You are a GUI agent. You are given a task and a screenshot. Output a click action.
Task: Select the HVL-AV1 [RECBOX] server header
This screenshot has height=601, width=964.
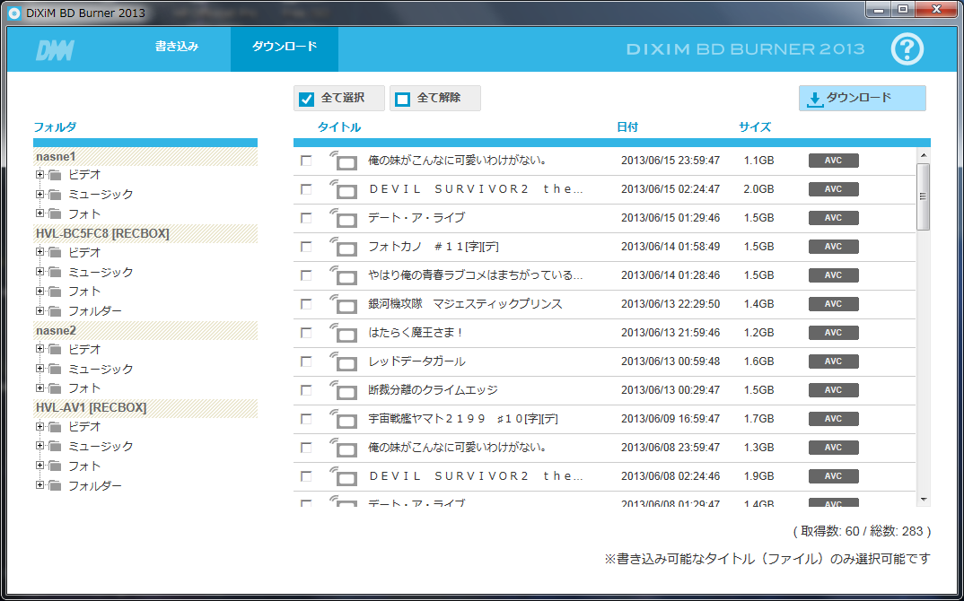point(145,408)
